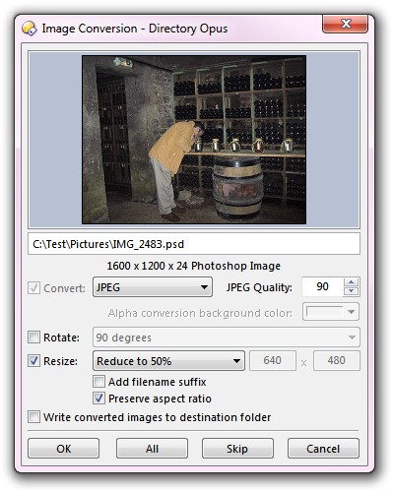
Task: Click the 'Alpha conversion background color:' label
Action: click(x=200, y=313)
